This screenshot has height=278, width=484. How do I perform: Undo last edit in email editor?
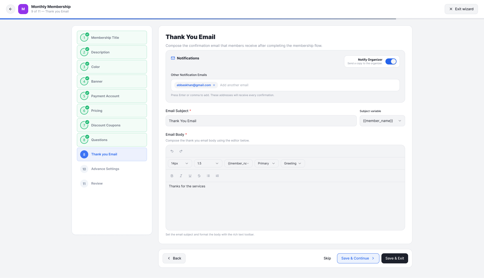pos(172,151)
